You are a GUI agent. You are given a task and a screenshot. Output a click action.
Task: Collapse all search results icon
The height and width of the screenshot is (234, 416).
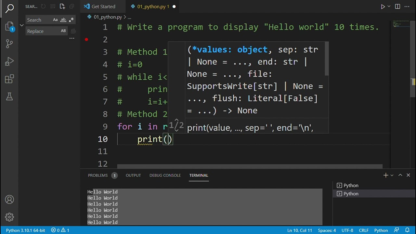pyautogui.click(x=72, y=6)
